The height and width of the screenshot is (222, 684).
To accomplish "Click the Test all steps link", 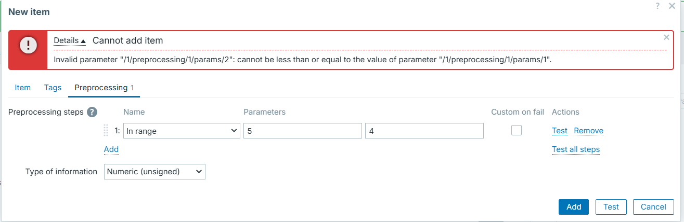I will [x=576, y=149].
